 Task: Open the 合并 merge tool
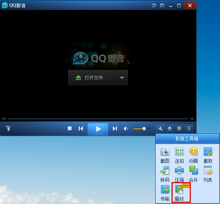193,174
